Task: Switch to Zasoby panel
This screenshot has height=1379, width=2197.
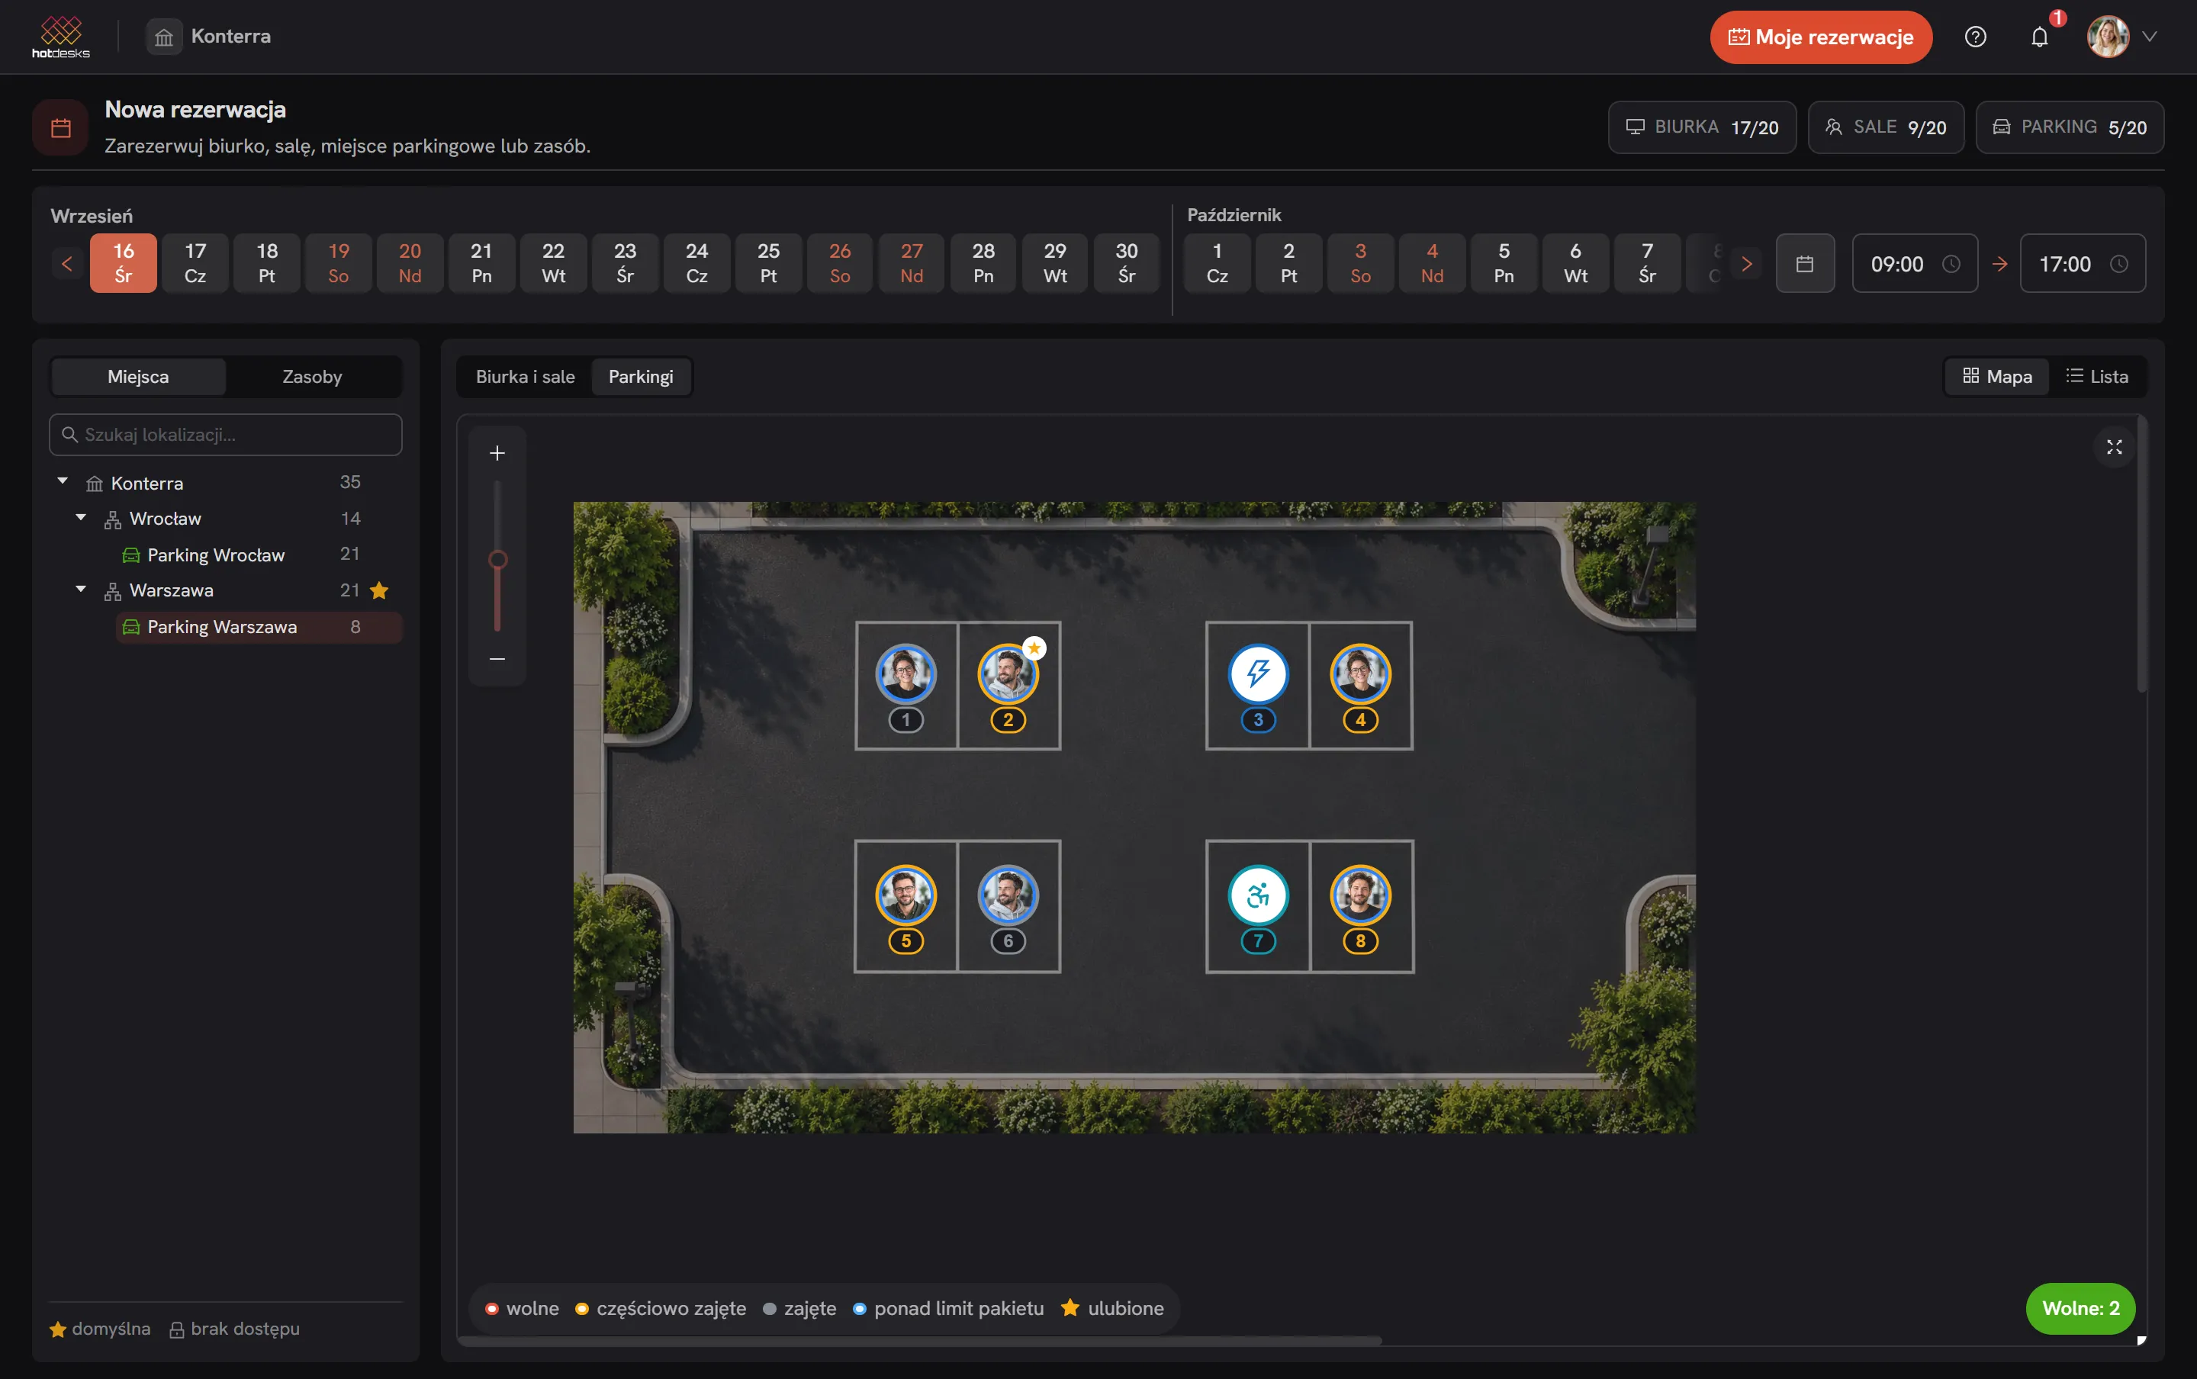Action: [312, 377]
